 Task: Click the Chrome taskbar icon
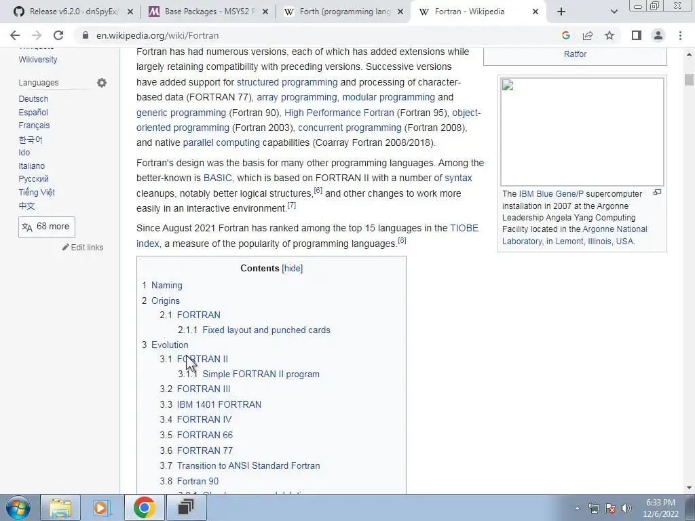point(144,507)
